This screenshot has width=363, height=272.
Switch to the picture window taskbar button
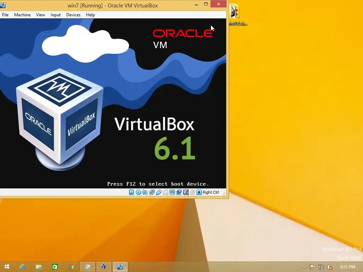pos(88,267)
